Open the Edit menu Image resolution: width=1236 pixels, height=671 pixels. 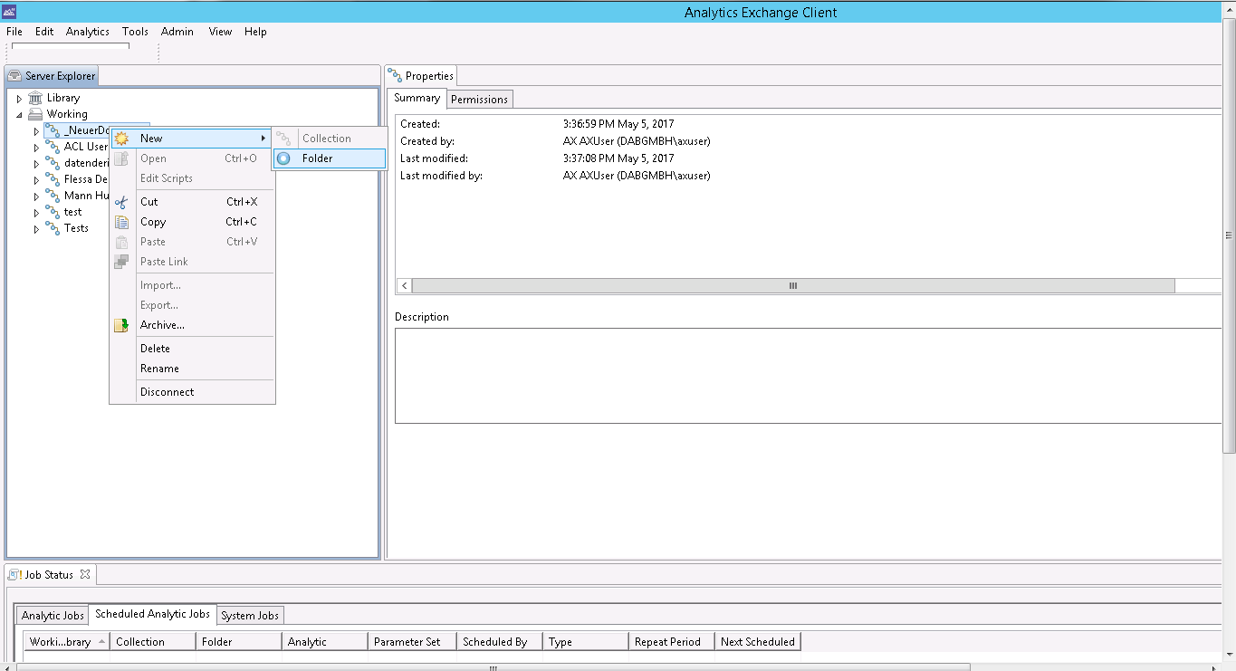[44, 32]
